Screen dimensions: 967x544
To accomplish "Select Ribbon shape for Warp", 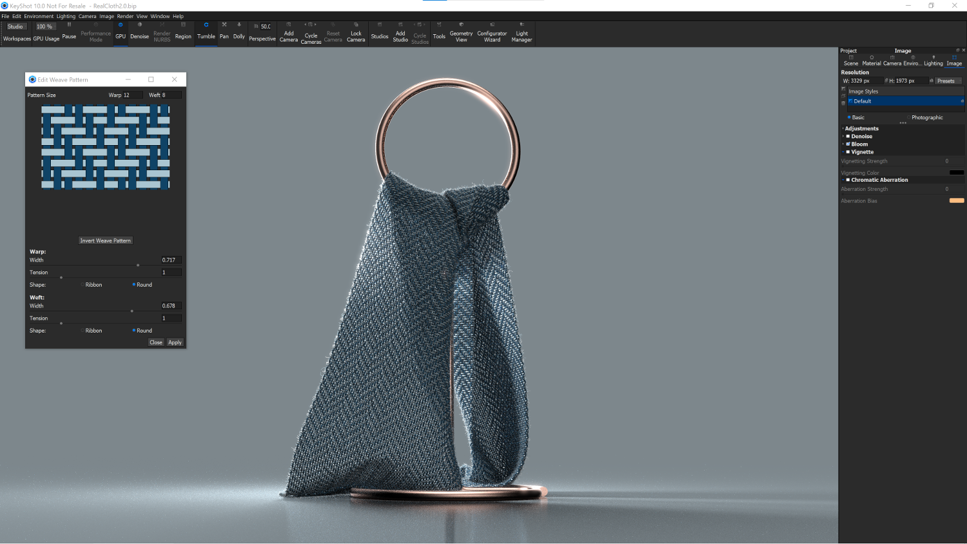I will pyautogui.click(x=83, y=285).
